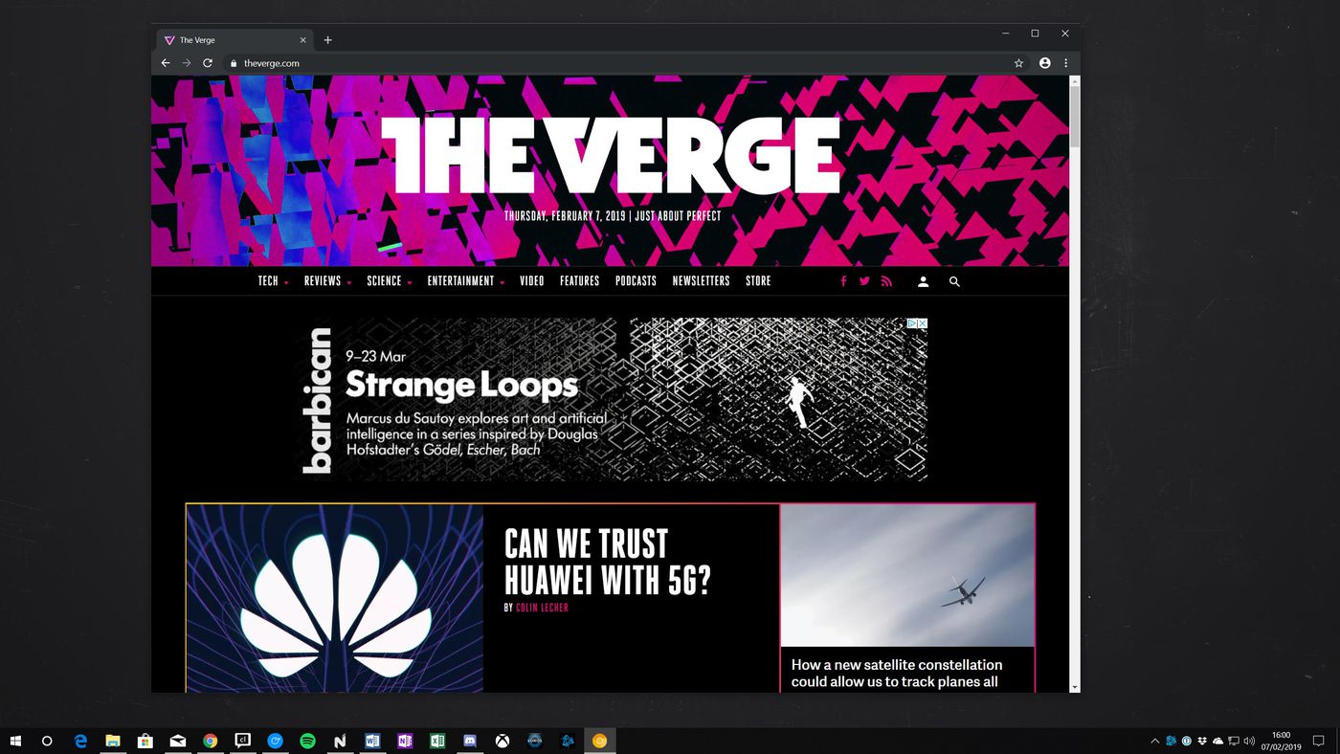The width and height of the screenshot is (1340, 754).
Task: Open author Colin Lecher's profile link
Action: [542, 608]
